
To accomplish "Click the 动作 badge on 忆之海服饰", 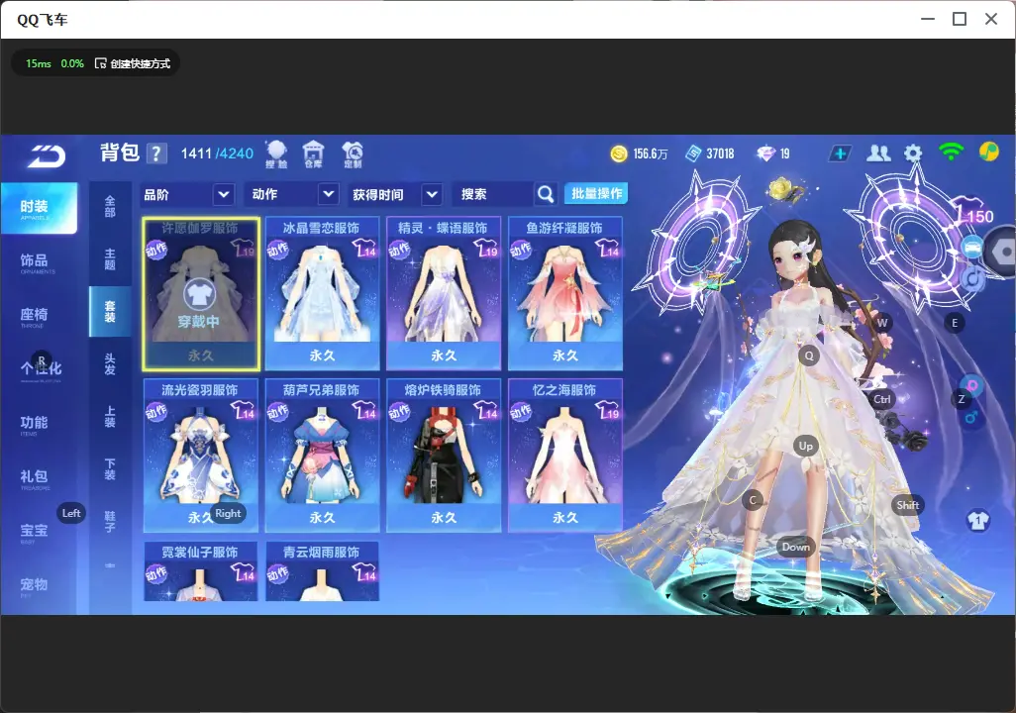I will click(521, 412).
